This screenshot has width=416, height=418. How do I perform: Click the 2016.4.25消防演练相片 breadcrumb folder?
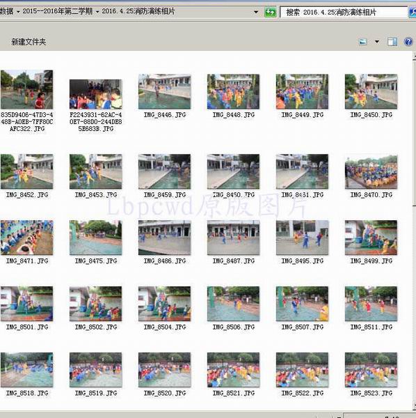(x=138, y=11)
